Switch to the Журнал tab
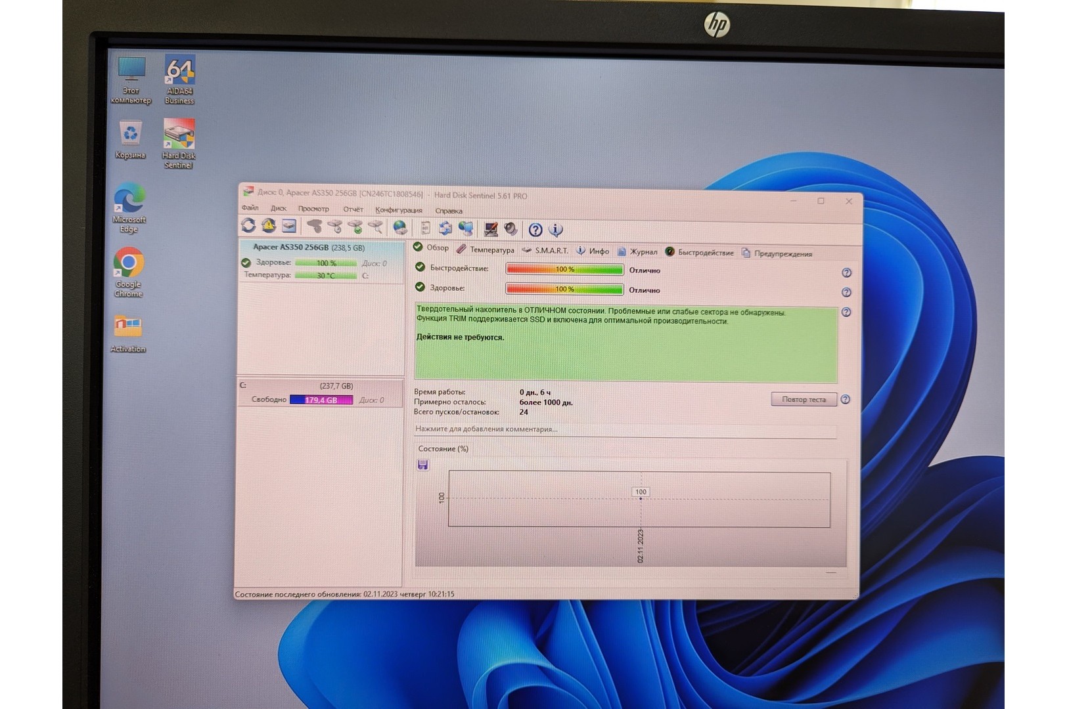 point(637,251)
